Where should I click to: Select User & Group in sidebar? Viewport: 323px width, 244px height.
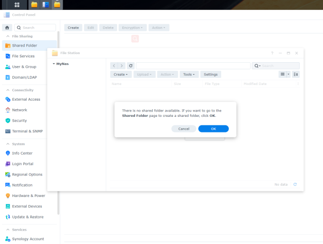24,66
